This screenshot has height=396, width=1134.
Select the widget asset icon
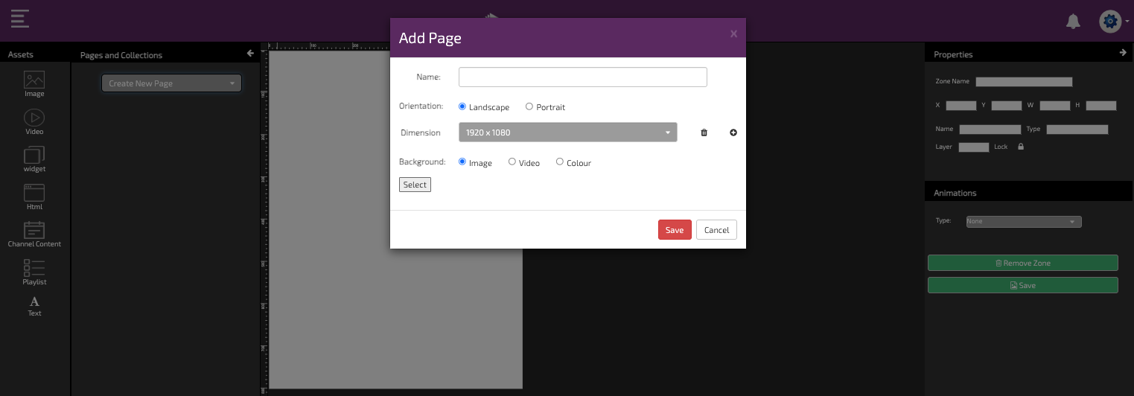coord(34,155)
